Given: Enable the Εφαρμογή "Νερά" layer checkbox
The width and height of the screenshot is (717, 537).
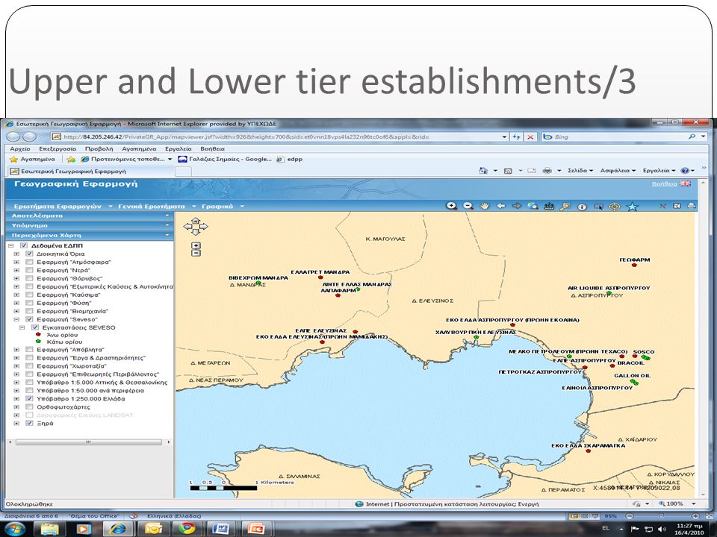Looking at the screenshot, I should (29, 270).
